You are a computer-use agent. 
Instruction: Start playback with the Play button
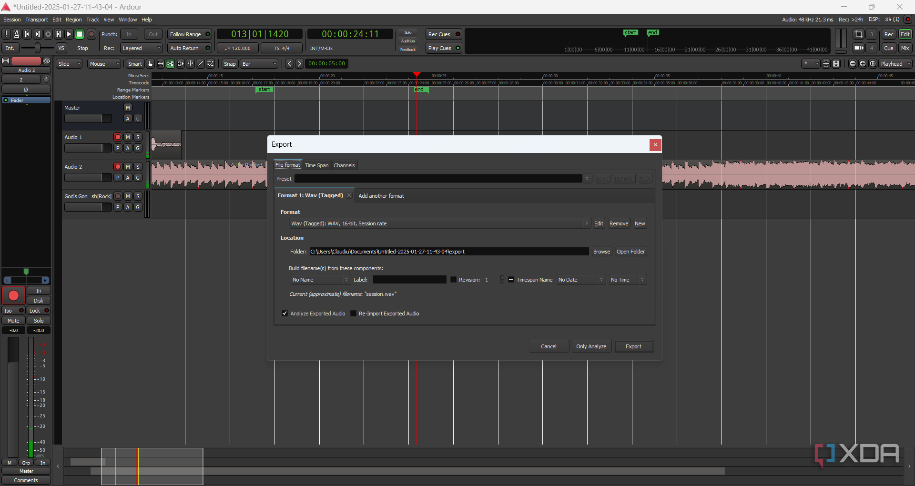coord(69,34)
